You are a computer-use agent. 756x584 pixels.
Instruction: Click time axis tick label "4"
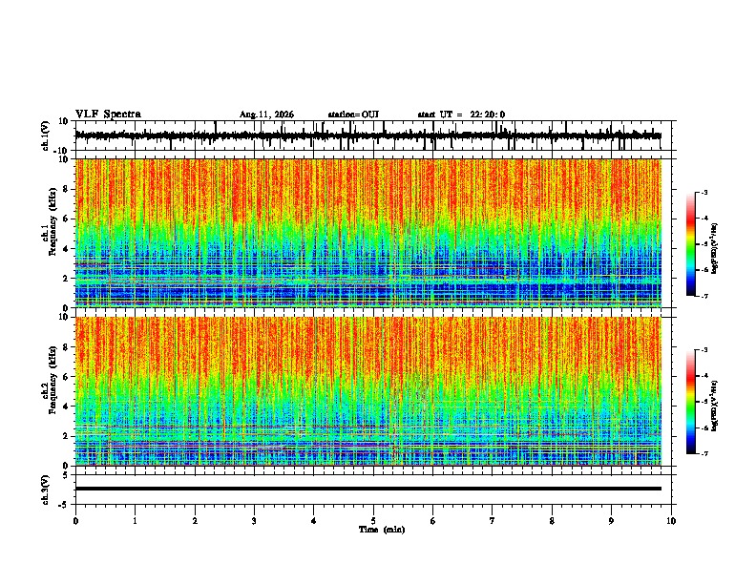coord(314,521)
